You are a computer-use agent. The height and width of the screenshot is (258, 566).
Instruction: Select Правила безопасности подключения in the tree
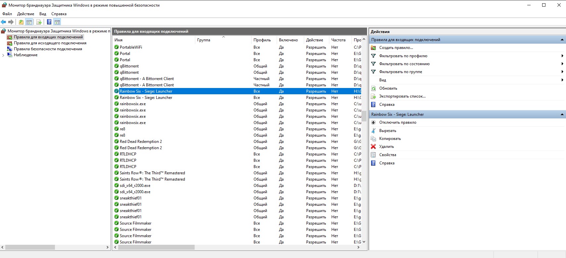(x=48, y=49)
